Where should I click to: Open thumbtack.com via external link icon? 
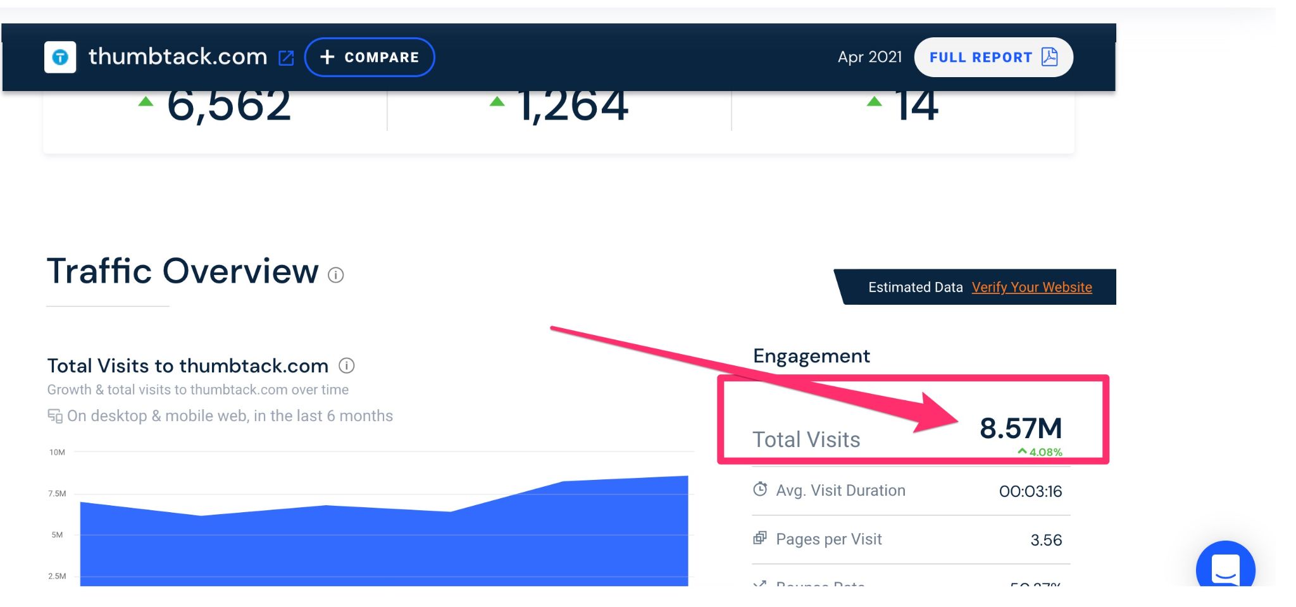point(286,58)
